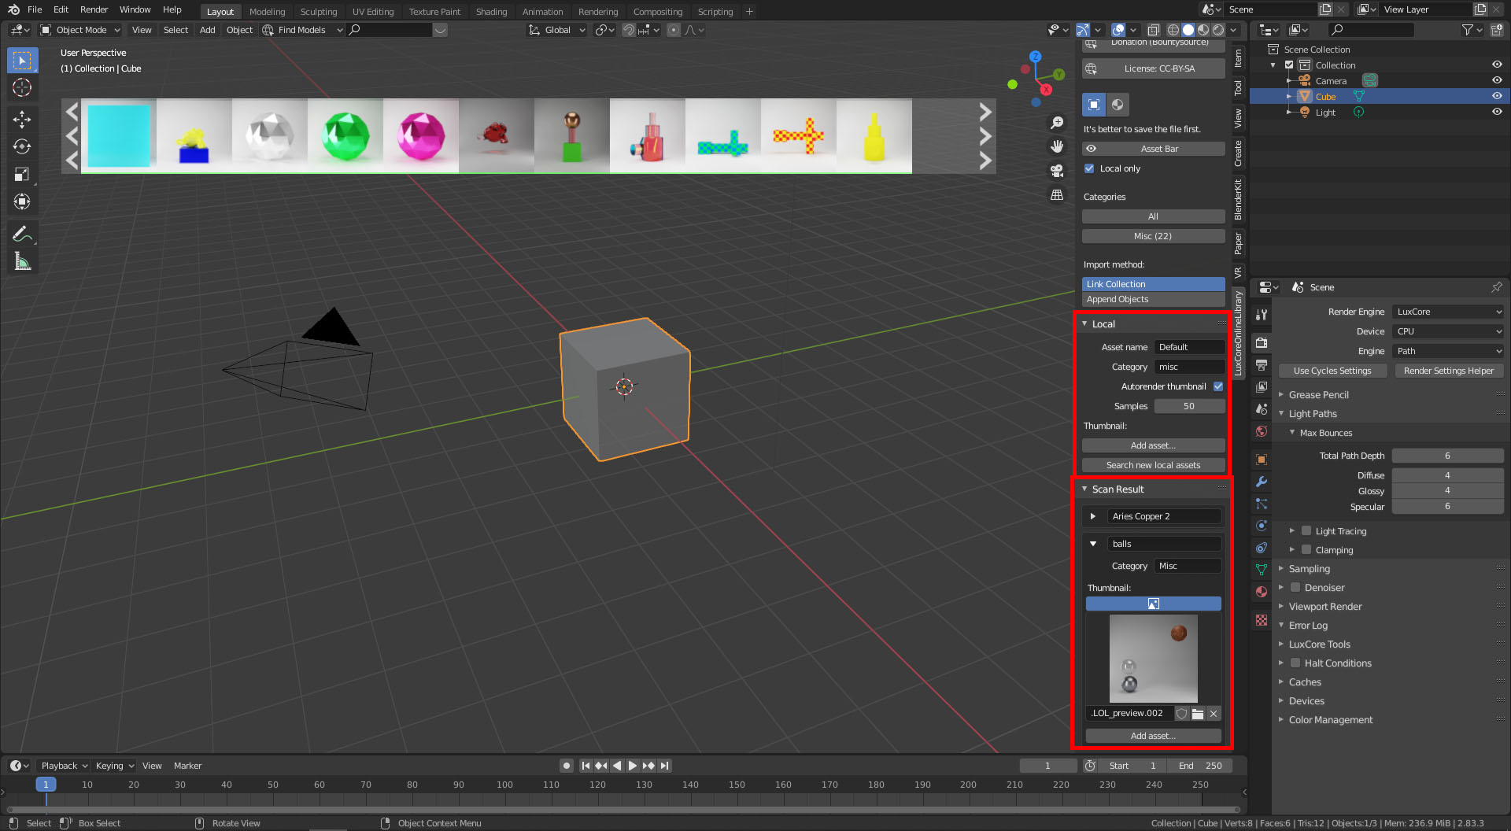Select the Rotate tool in the toolbar
The height and width of the screenshot is (831, 1511).
pyautogui.click(x=22, y=146)
